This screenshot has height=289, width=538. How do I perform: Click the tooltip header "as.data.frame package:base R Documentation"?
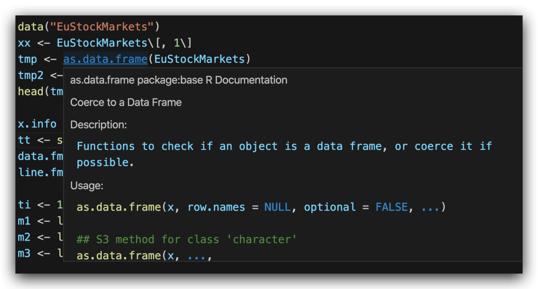(x=179, y=80)
